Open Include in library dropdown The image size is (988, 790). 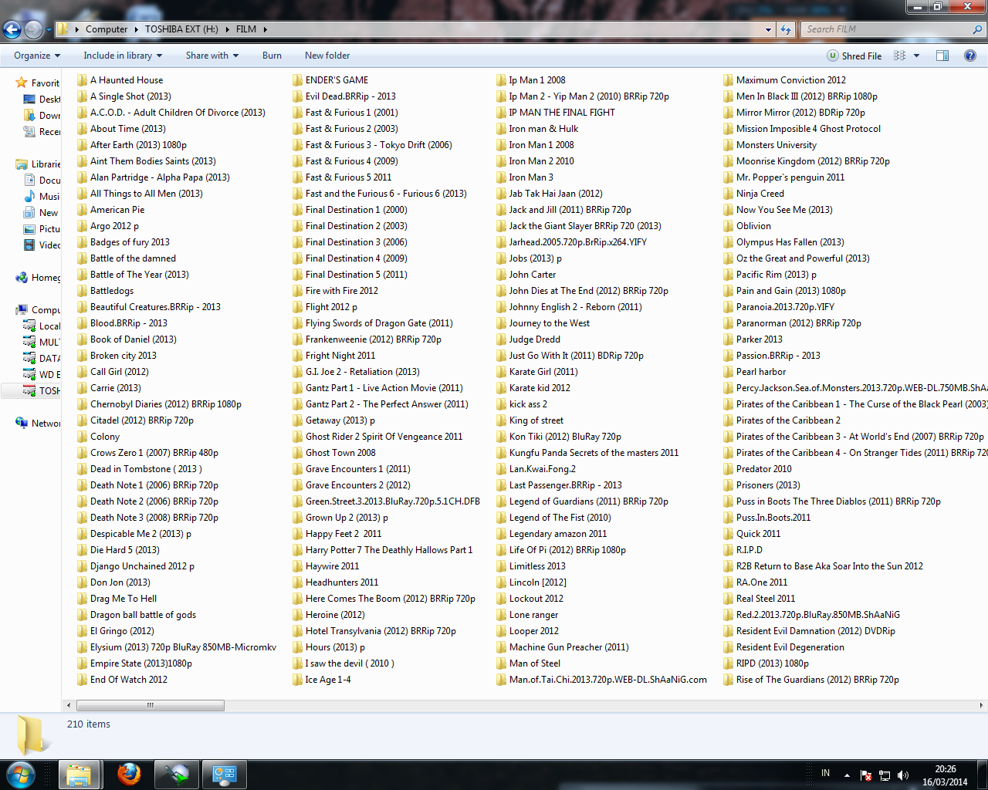tap(123, 56)
